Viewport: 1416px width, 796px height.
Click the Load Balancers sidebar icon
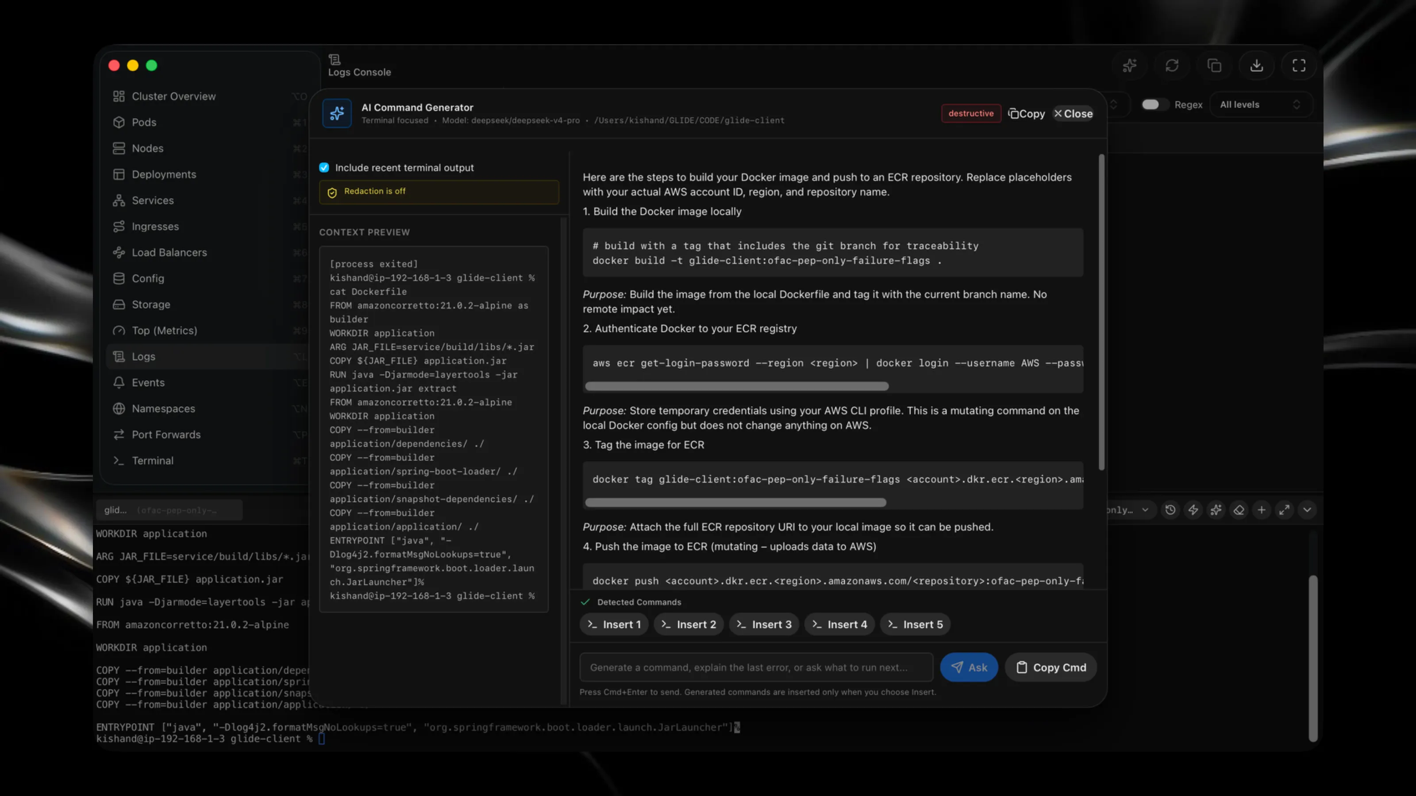(119, 252)
